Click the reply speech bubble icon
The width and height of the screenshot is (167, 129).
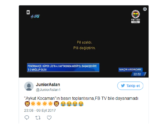27,117
